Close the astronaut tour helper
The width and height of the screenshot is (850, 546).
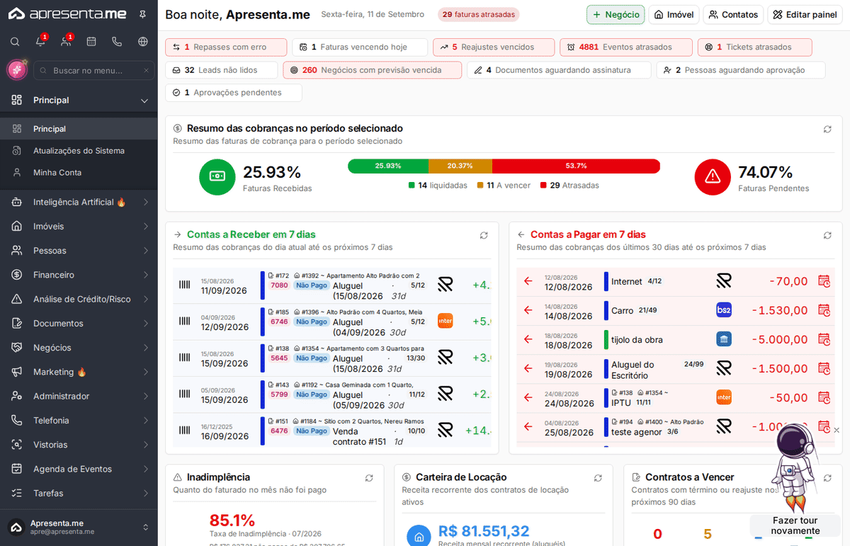(837, 430)
